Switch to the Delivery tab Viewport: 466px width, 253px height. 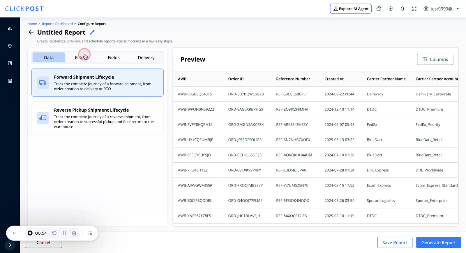click(146, 57)
